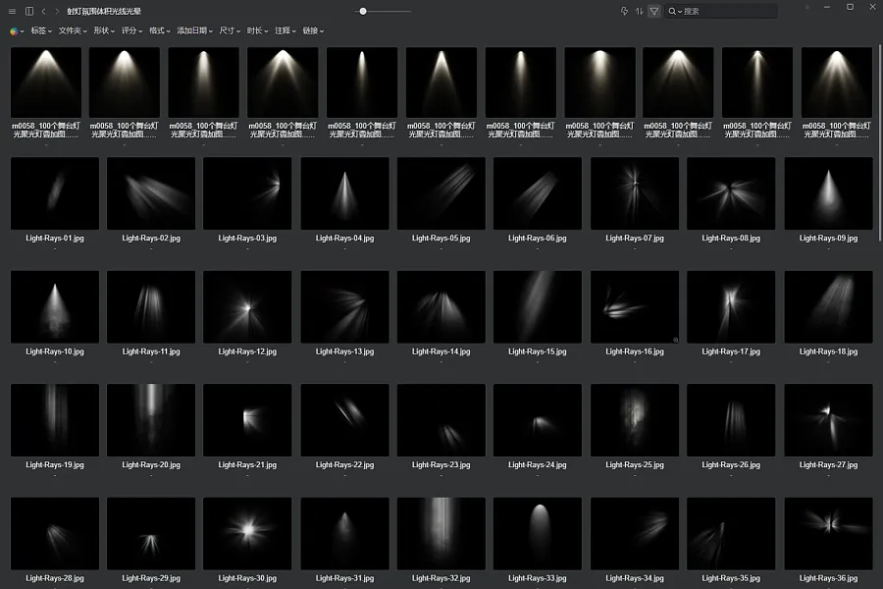Open the 添加日期 filter menu
Viewport: 883px width, 589px height.
(195, 31)
